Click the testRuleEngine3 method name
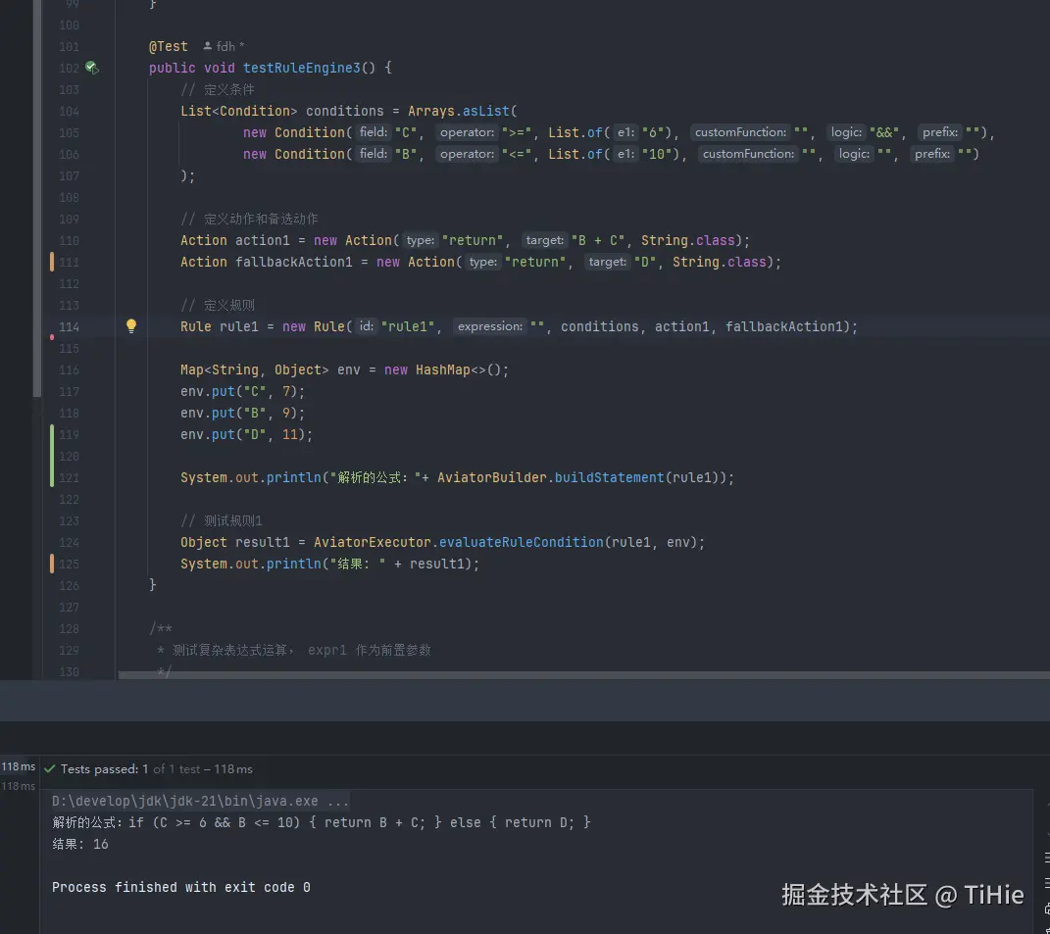Image resolution: width=1050 pixels, height=934 pixels. [301, 68]
